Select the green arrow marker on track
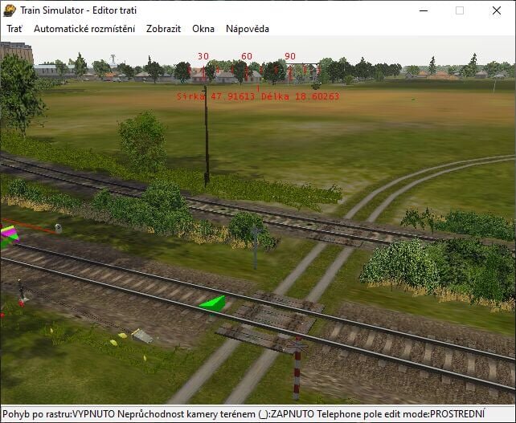This screenshot has width=516, height=423. [213, 303]
